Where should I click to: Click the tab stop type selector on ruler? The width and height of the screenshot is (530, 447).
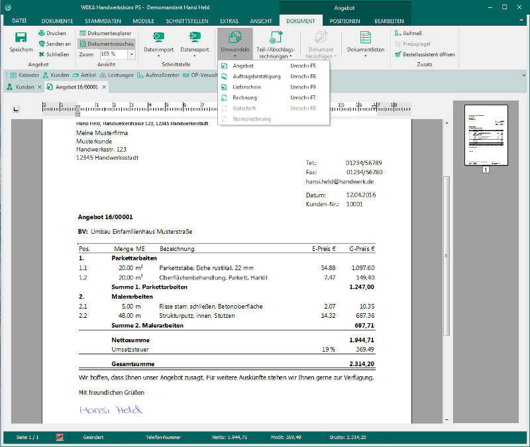click(x=15, y=109)
